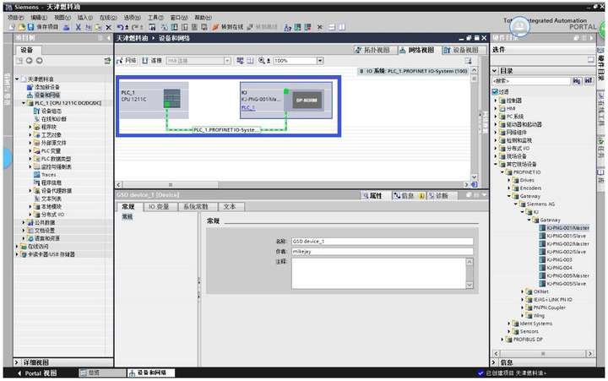Select the IO 变量 properties tab

[x=159, y=206]
